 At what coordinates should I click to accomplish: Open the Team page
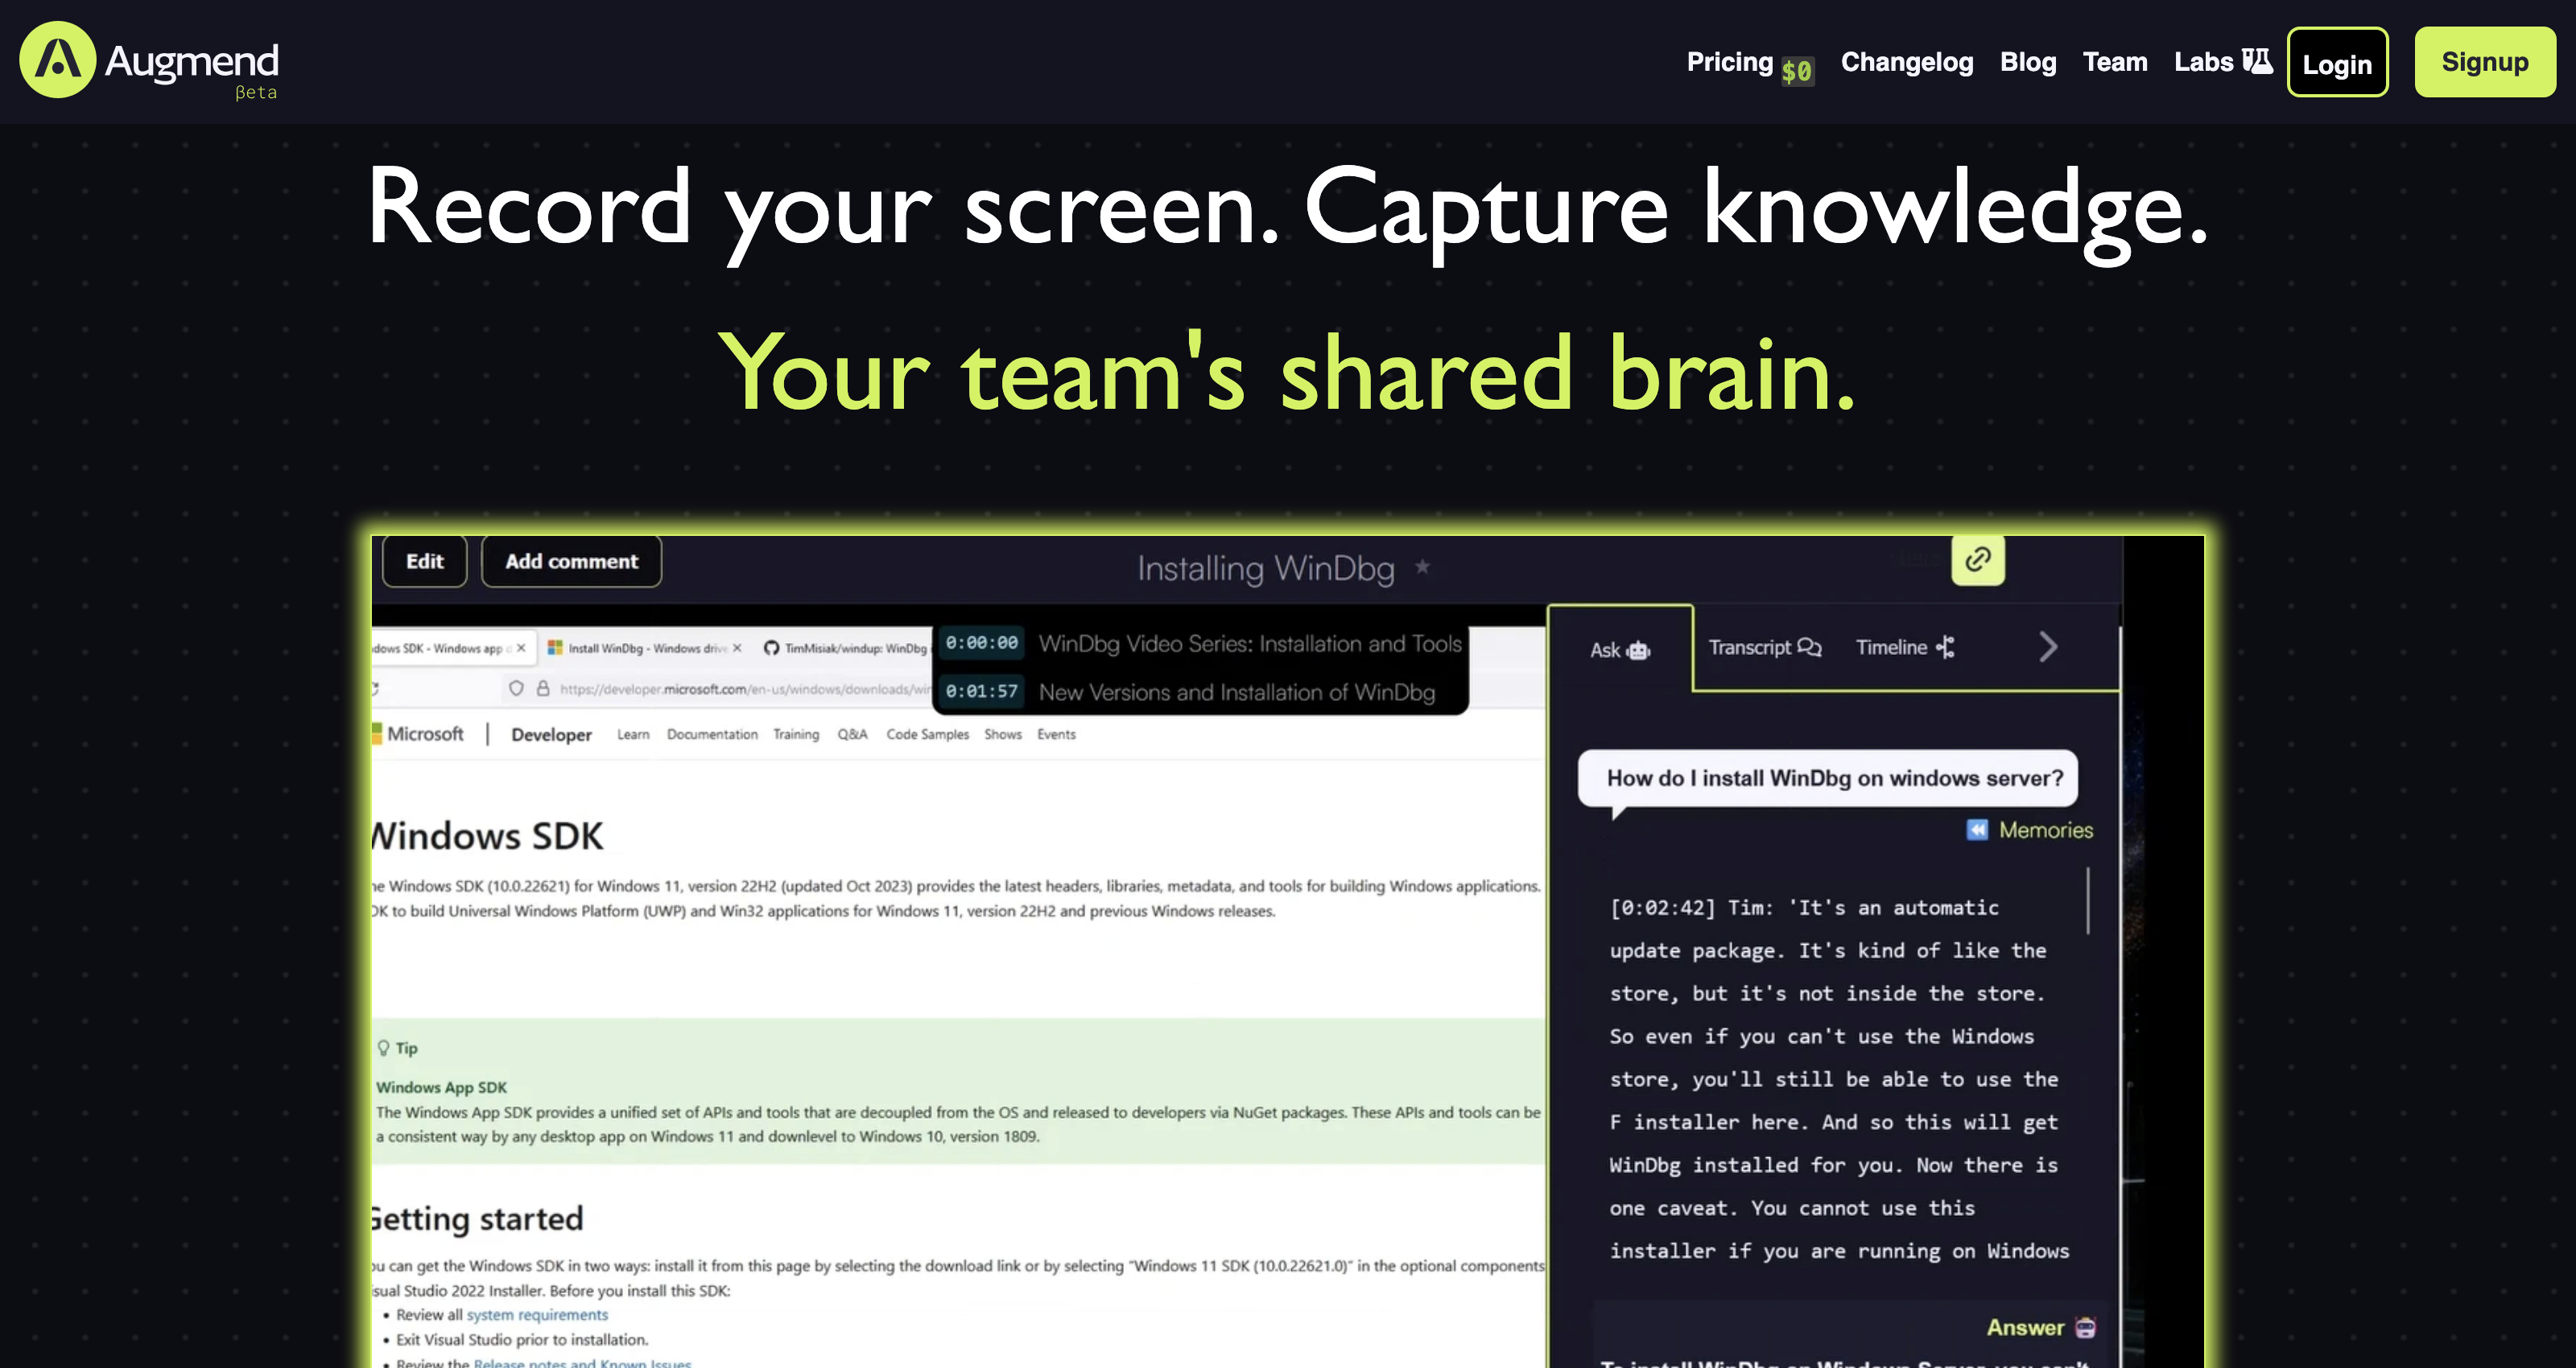click(2115, 62)
